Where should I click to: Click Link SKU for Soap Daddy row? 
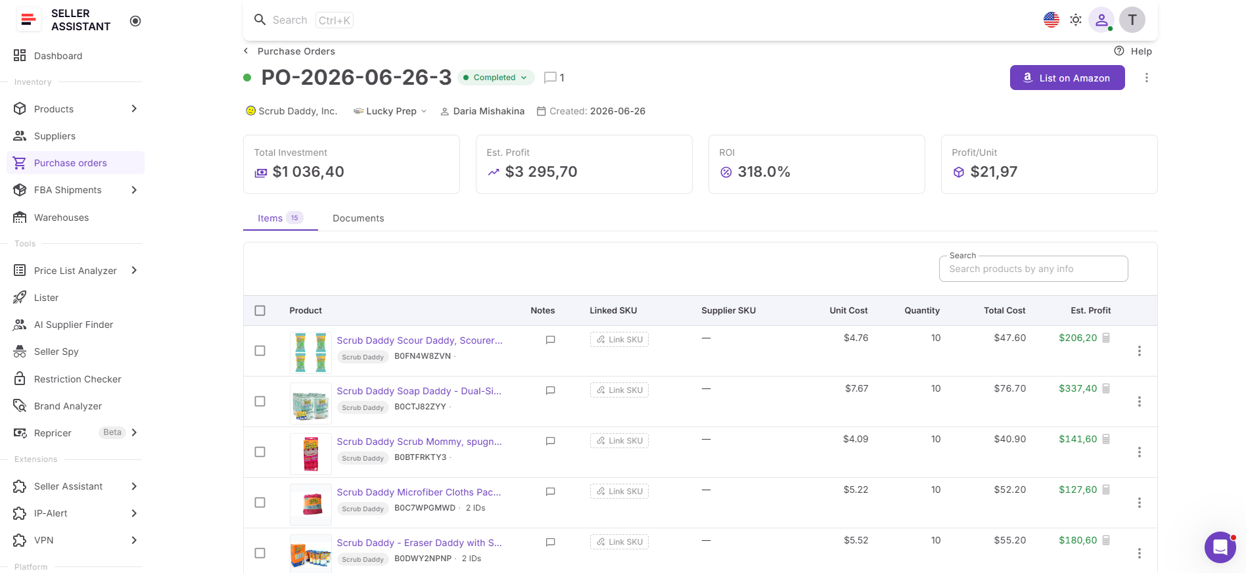coord(619,390)
